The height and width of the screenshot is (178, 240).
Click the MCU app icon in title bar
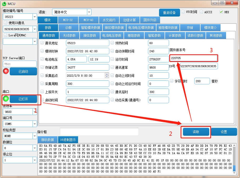4,3
